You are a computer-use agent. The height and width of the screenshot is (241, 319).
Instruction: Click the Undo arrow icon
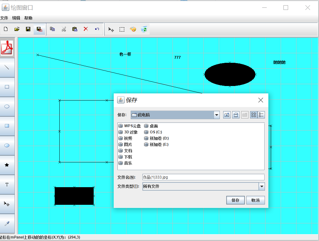click(97, 29)
